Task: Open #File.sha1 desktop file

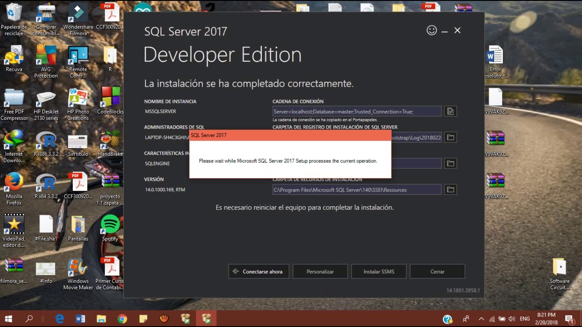Action: [x=46, y=228]
